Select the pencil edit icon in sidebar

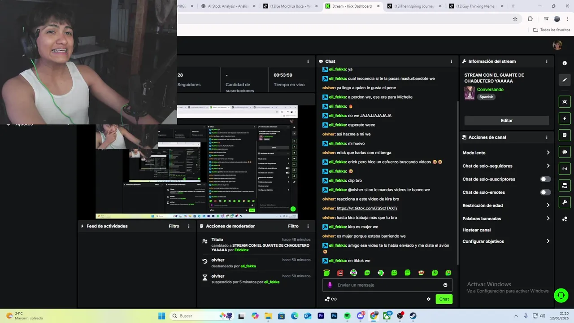pyautogui.click(x=565, y=80)
